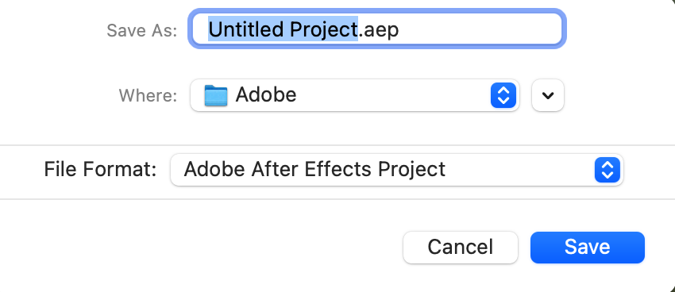Place cursor in the .aep extension
The height and width of the screenshot is (292, 675).
(379, 29)
